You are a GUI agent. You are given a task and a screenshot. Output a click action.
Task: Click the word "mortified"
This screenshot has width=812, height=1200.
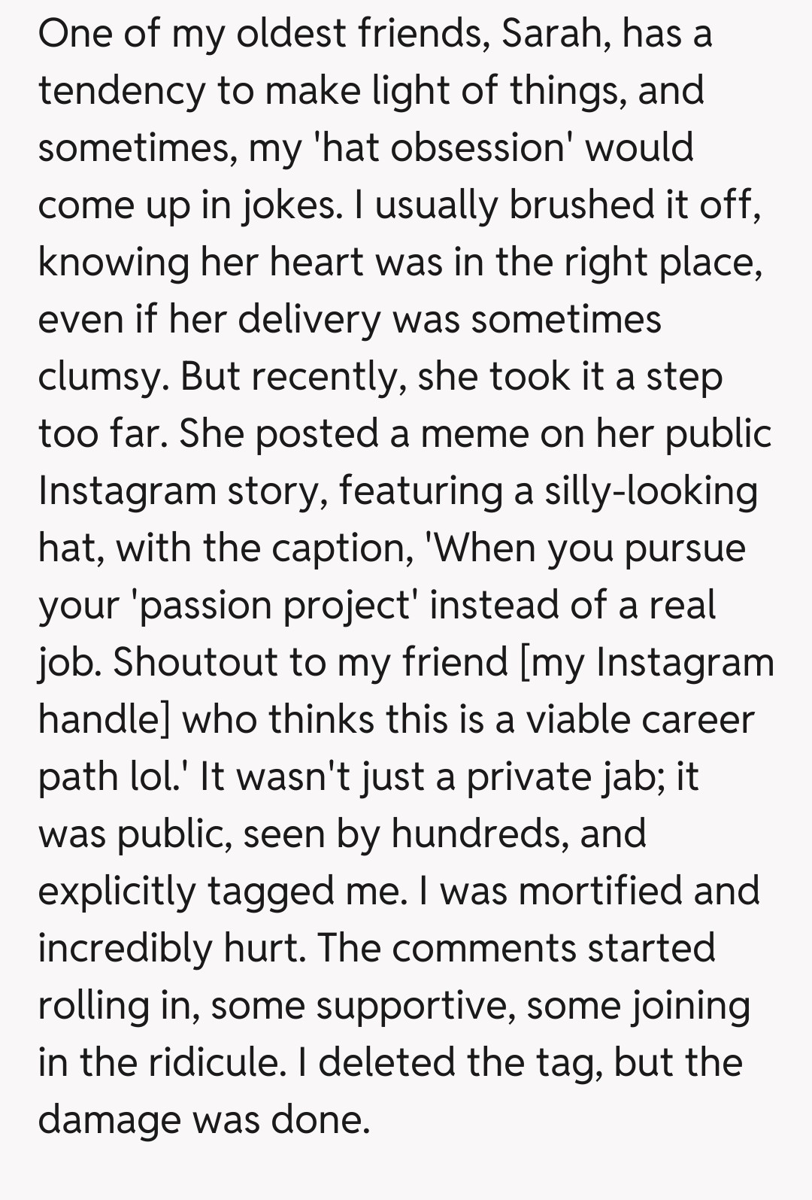click(x=601, y=892)
